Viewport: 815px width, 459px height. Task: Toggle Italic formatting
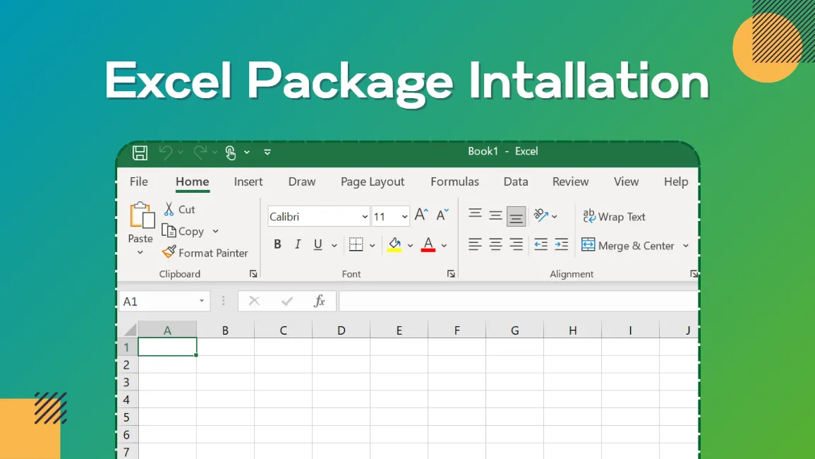[x=297, y=244]
